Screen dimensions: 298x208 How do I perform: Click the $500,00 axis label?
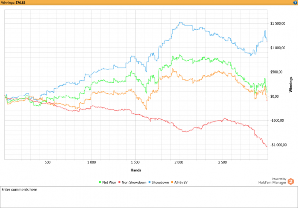click(x=276, y=72)
